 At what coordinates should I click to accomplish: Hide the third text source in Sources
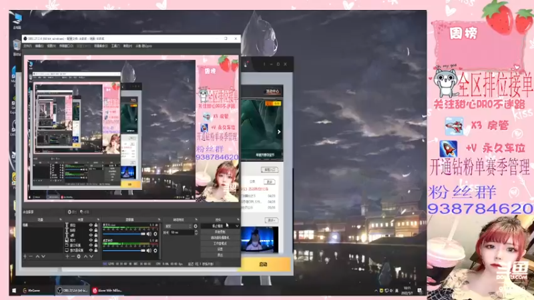[91, 235]
